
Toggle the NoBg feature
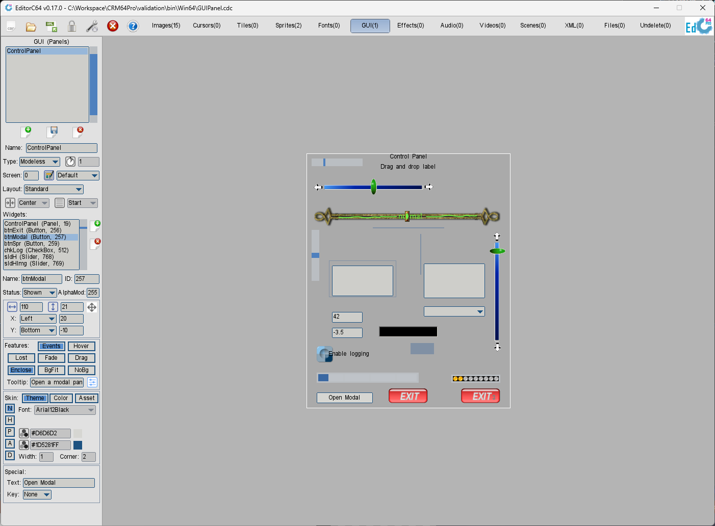coord(81,370)
